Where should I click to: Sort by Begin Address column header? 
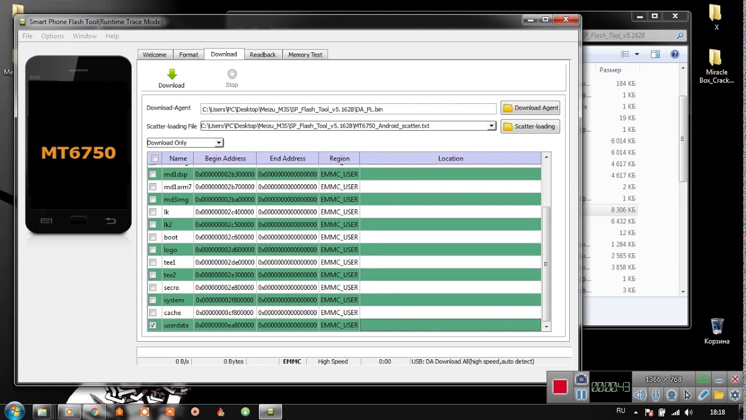coord(226,159)
